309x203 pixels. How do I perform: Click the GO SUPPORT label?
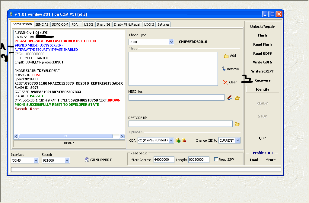click(x=101, y=160)
